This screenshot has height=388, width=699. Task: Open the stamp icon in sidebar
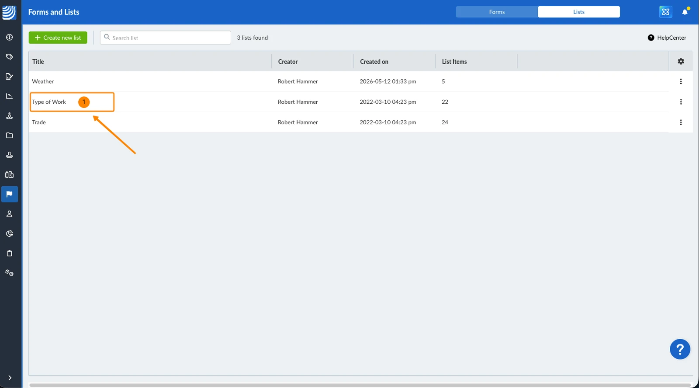[x=9, y=155]
